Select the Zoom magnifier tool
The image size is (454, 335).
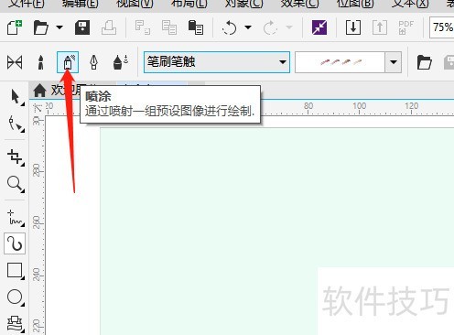(x=16, y=184)
